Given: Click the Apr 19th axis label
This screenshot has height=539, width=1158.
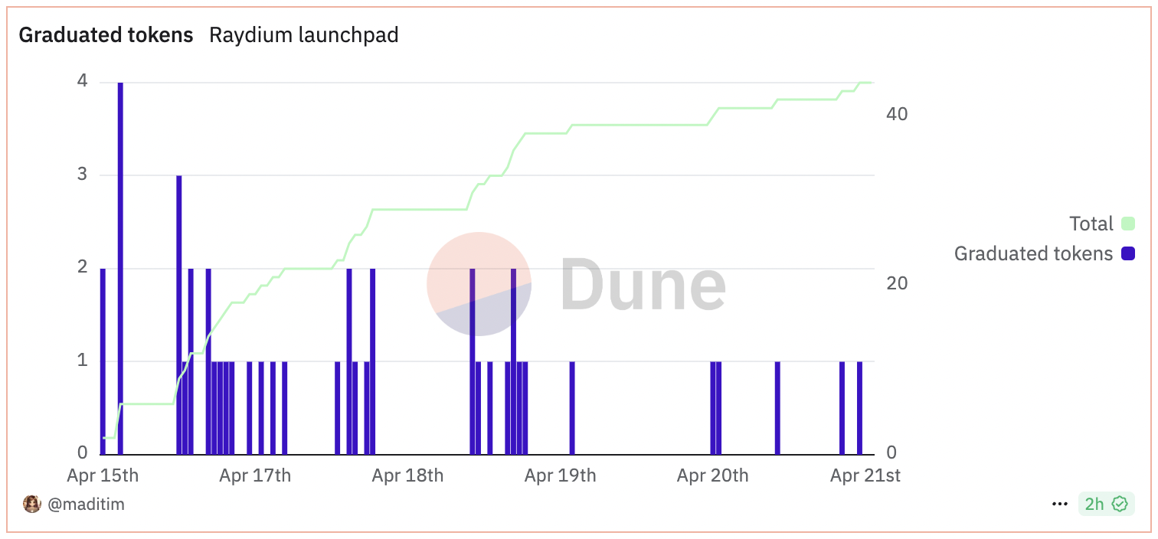Looking at the screenshot, I should coord(560,475).
